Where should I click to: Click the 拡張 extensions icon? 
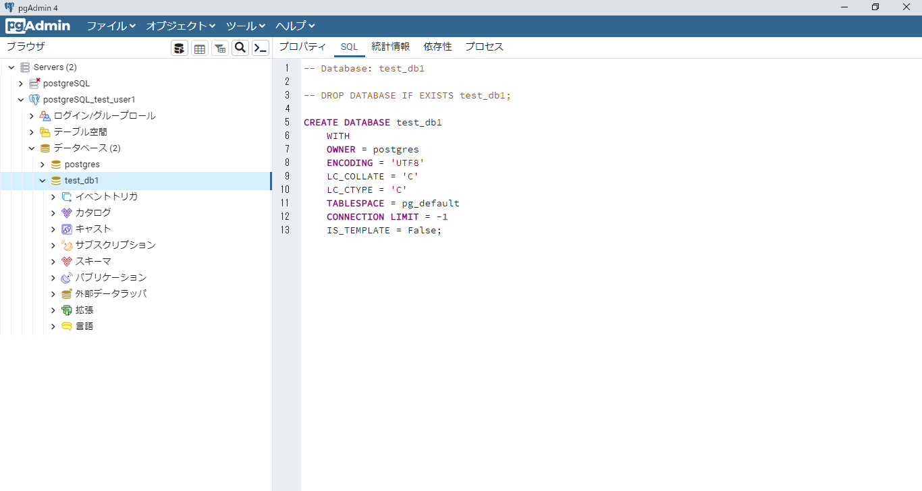tap(67, 310)
